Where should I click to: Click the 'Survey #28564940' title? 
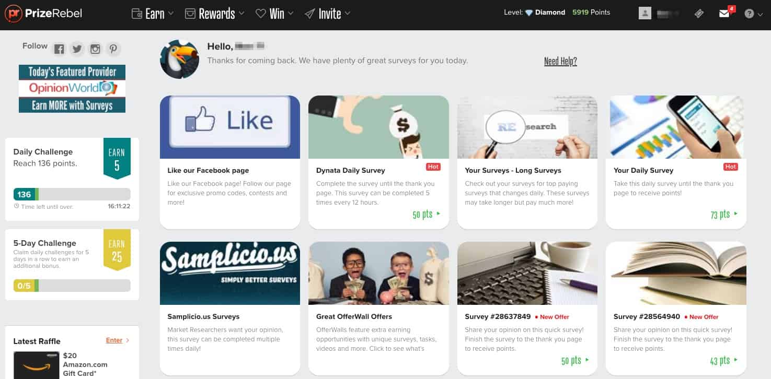pos(647,316)
